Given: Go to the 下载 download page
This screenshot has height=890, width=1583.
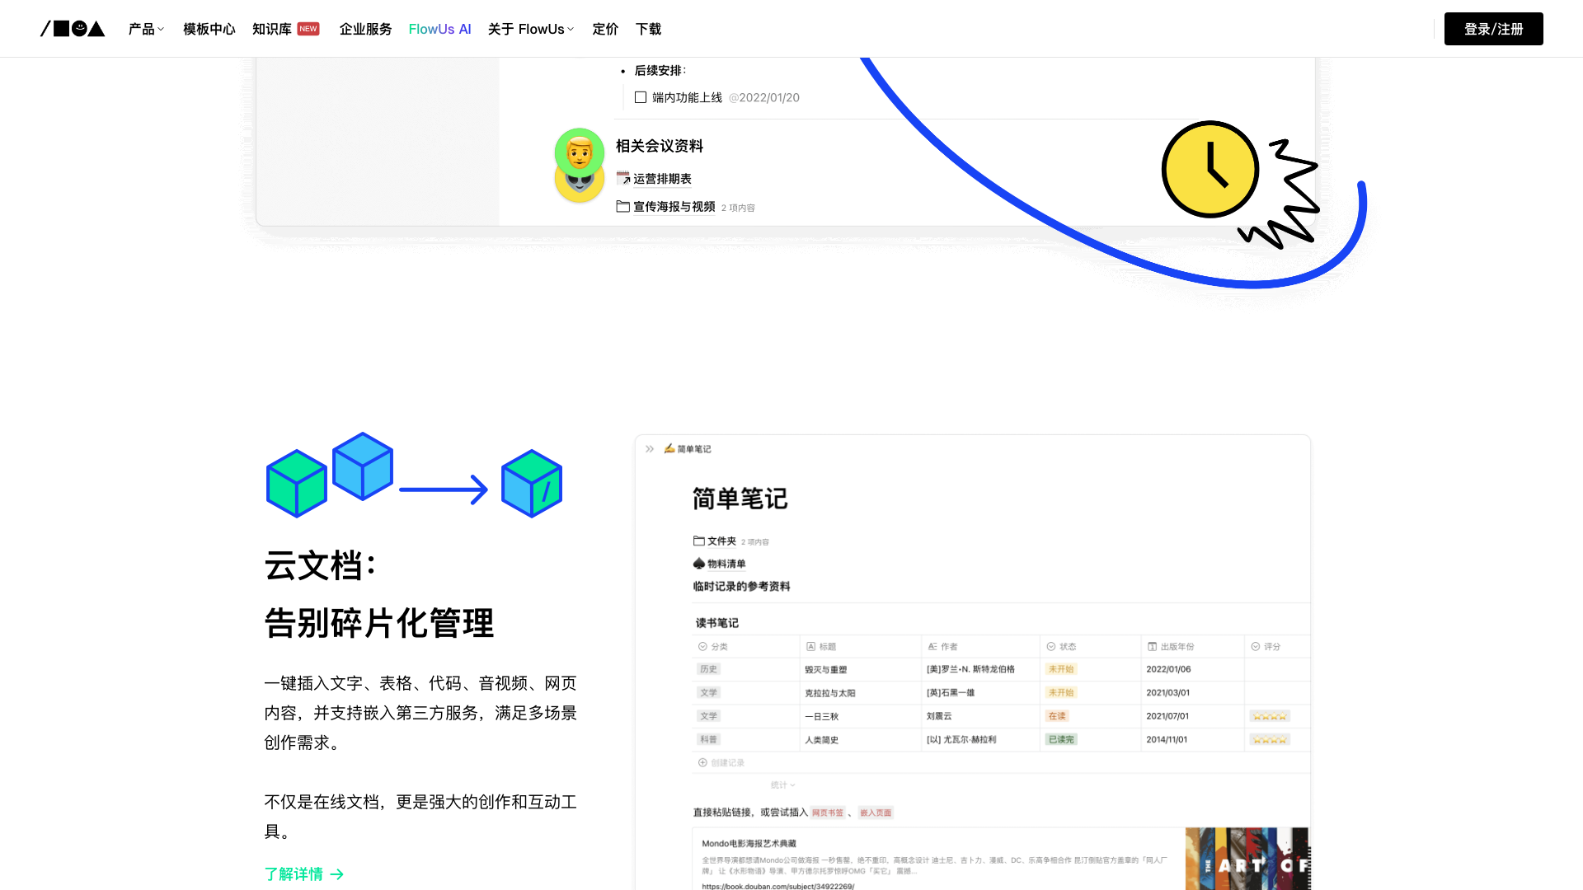Looking at the screenshot, I should pyautogui.click(x=648, y=29).
